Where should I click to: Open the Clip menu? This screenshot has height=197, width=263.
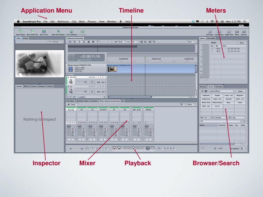click(x=74, y=22)
